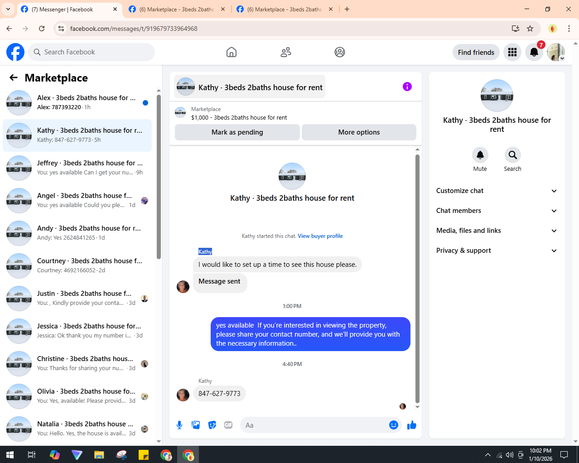Open the account profile picture menu
Viewport: 579px width, 463px height.
556,52
